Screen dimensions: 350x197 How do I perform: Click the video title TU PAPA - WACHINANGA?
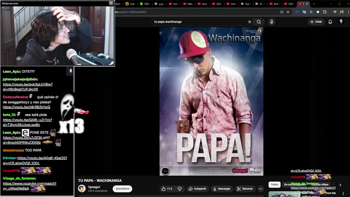(100, 181)
